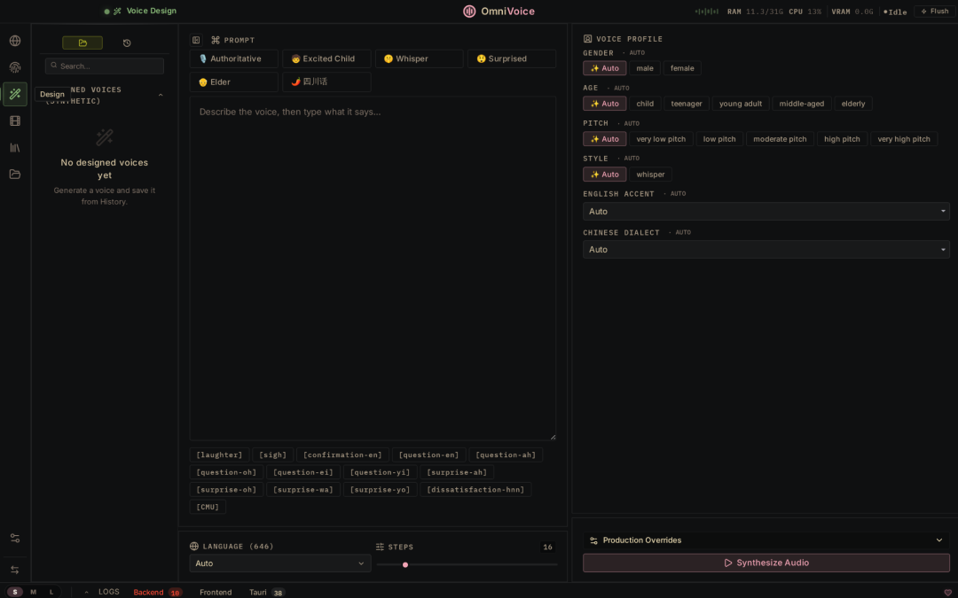This screenshot has height=598, width=958.
Task: Set Pitch to low pitch
Action: [x=719, y=139]
